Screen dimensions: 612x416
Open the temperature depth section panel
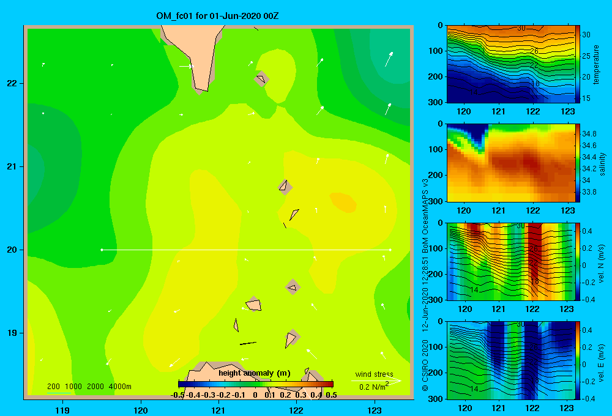click(x=511, y=64)
